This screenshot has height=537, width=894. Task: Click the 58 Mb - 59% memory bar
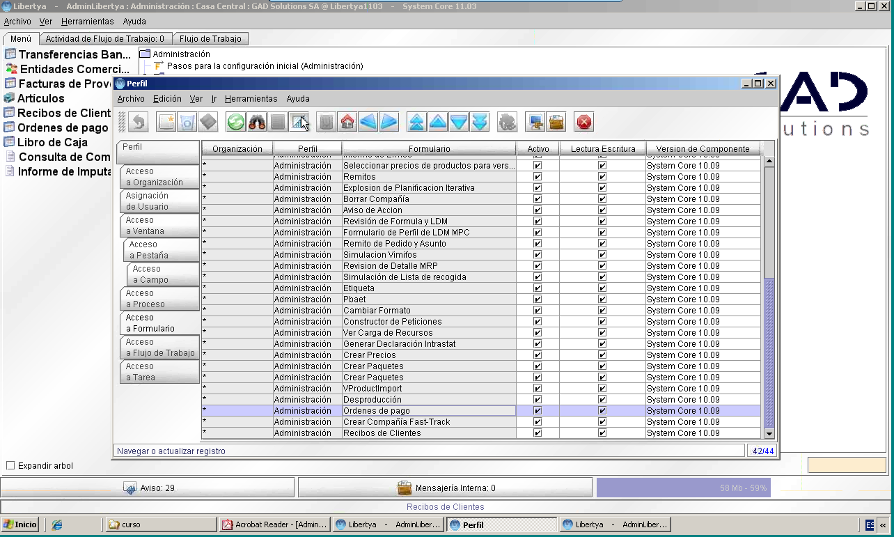(x=684, y=488)
